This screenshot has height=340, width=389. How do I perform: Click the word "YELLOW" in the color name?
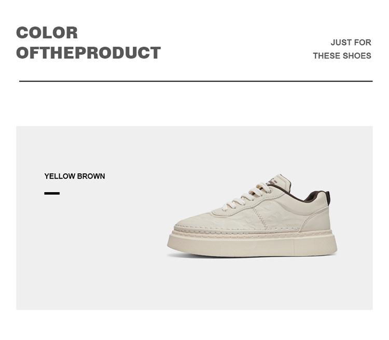click(x=60, y=176)
